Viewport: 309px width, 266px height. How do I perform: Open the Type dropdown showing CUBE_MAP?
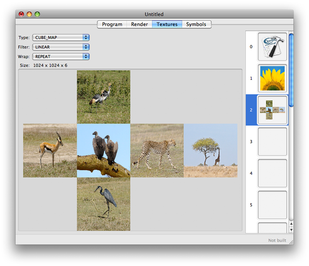coord(61,38)
